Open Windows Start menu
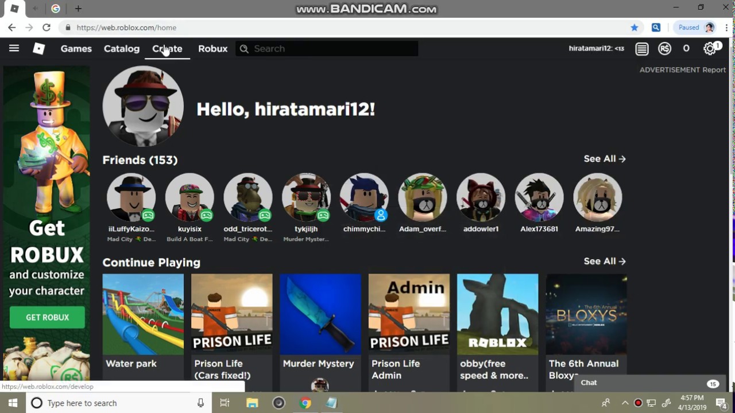Viewport: 735px width, 413px height. [13, 403]
